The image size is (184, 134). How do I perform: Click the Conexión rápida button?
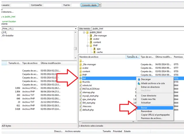tap(89, 5)
